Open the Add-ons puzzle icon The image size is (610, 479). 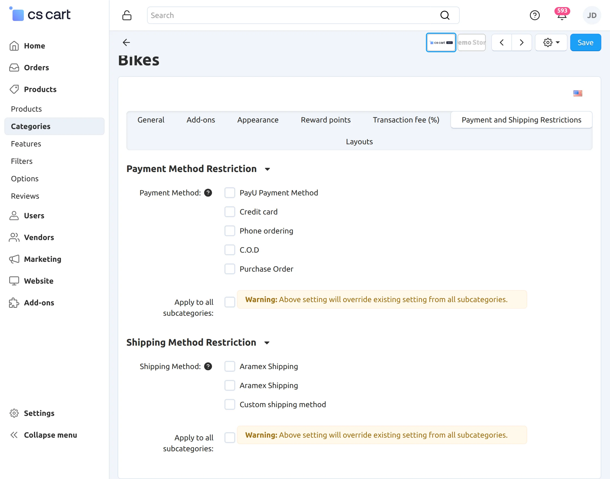tap(14, 303)
